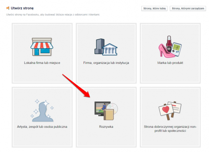
Task: Click the page description text below heading
Action: (x=53, y=14)
